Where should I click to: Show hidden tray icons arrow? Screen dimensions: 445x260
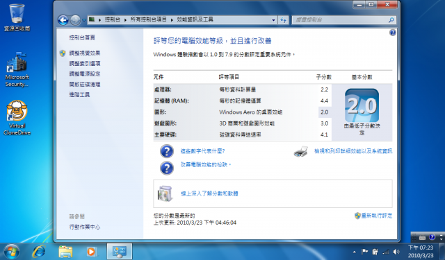tap(355, 252)
